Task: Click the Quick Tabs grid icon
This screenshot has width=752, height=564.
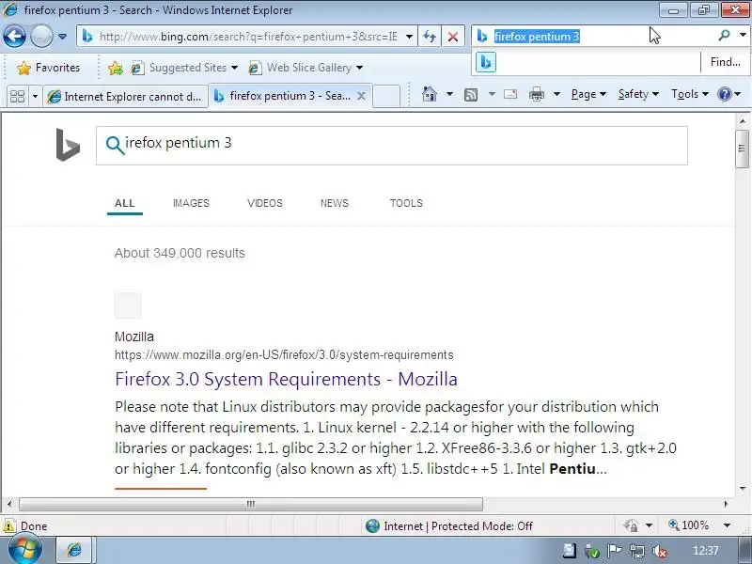Action: point(17,97)
